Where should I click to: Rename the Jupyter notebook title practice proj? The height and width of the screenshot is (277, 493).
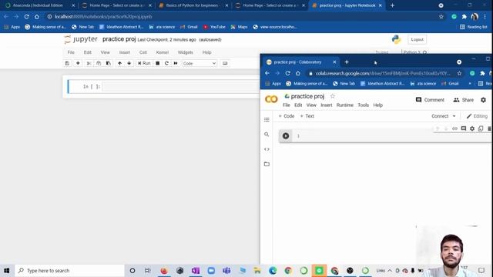click(x=119, y=39)
